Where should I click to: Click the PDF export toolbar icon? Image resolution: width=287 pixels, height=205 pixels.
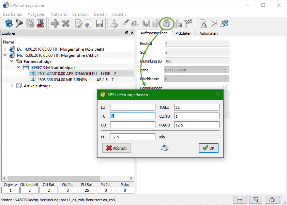(213, 23)
